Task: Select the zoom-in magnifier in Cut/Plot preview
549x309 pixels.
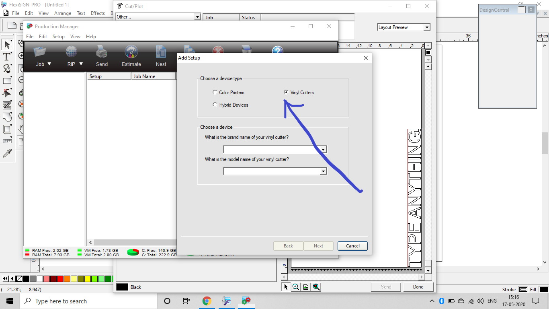Action: point(296,287)
